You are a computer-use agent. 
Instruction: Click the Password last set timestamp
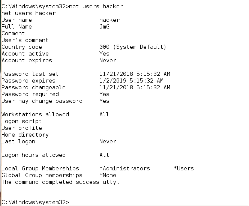tap(135, 74)
